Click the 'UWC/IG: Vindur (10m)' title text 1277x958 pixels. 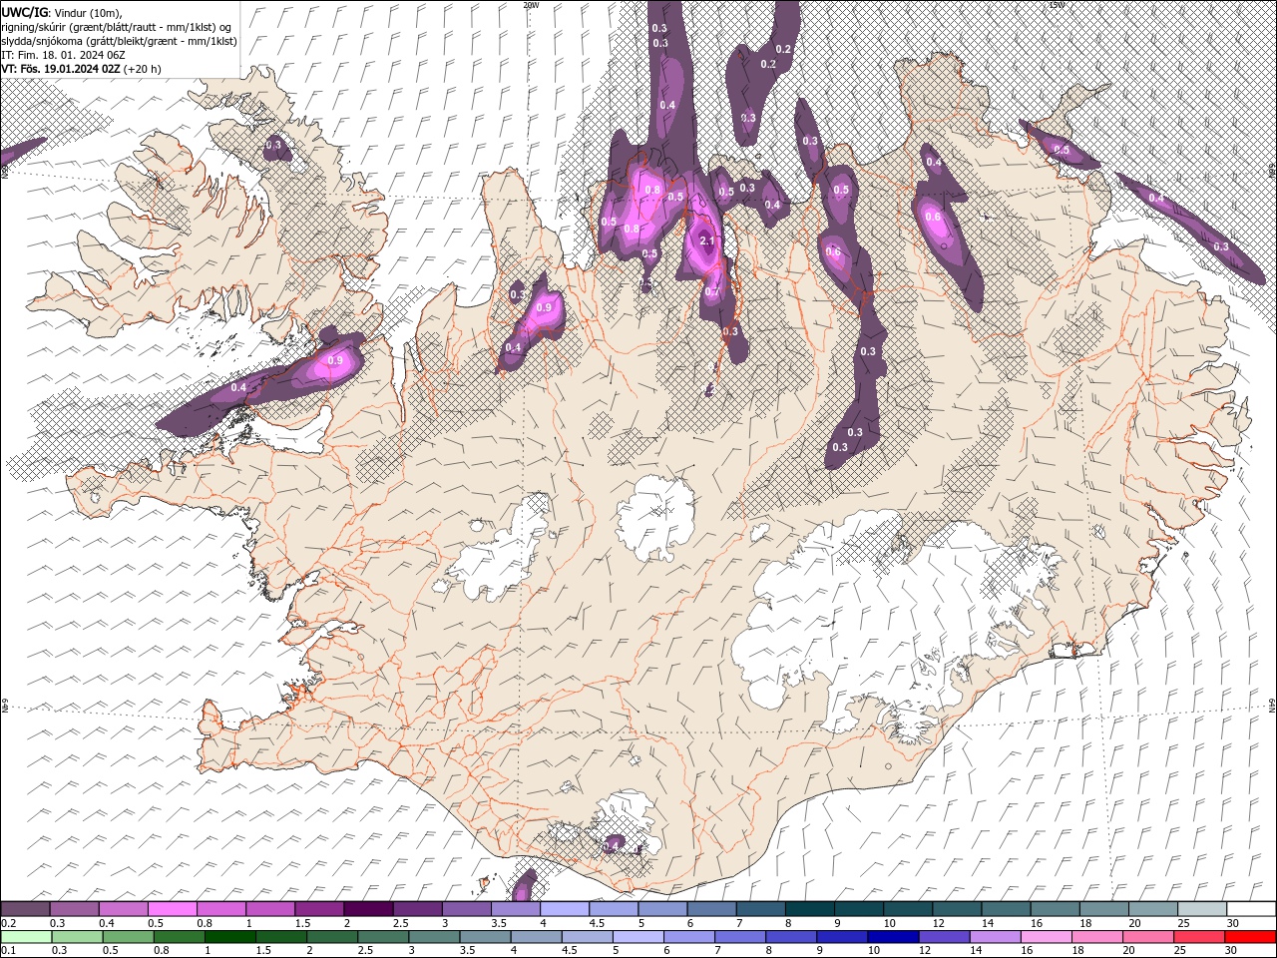[62, 11]
